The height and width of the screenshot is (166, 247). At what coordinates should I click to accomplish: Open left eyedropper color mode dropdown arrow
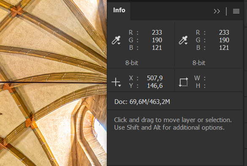pyautogui.click(x=119, y=44)
